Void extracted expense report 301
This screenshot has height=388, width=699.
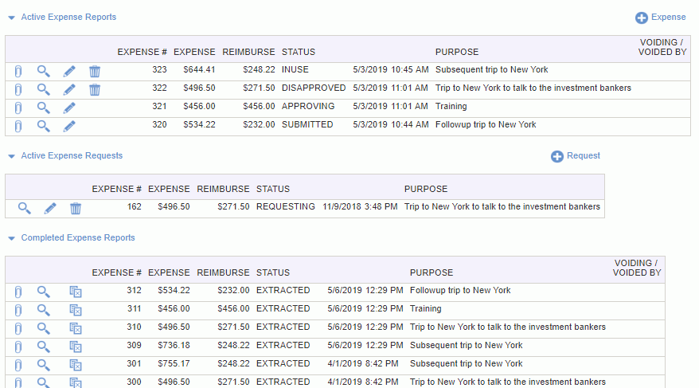point(76,365)
